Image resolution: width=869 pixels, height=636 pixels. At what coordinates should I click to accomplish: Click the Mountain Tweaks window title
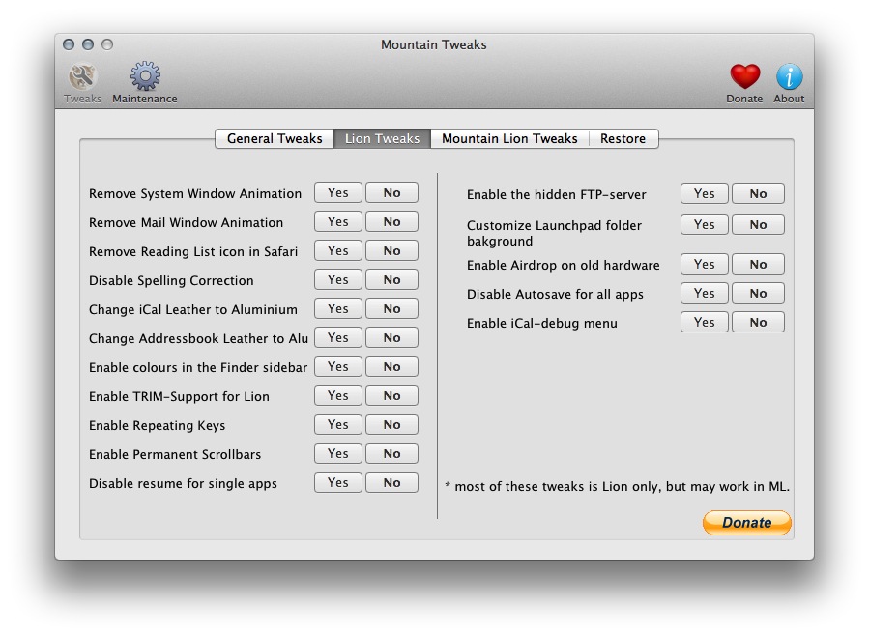[433, 44]
